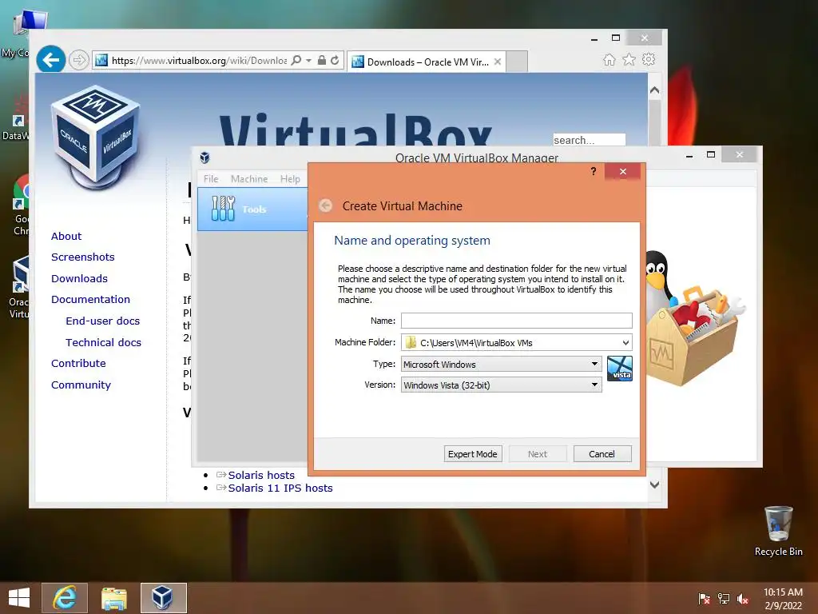Open the Screenshots link in the sidebar
This screenshot has width=818, height=614.
(83, 257)
